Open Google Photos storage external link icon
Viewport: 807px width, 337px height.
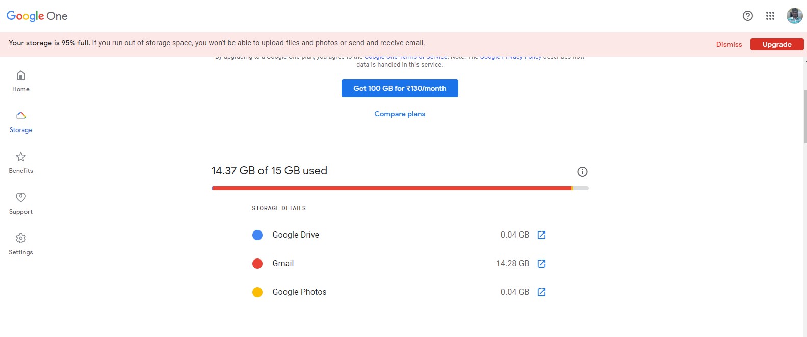(542, 292)
